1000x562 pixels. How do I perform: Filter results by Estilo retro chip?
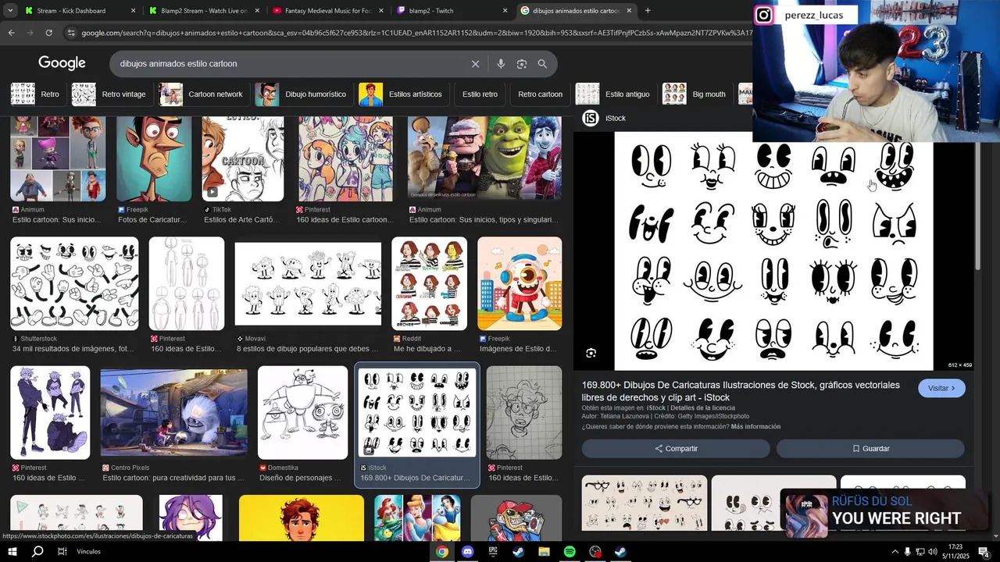(x=480, y=94)
